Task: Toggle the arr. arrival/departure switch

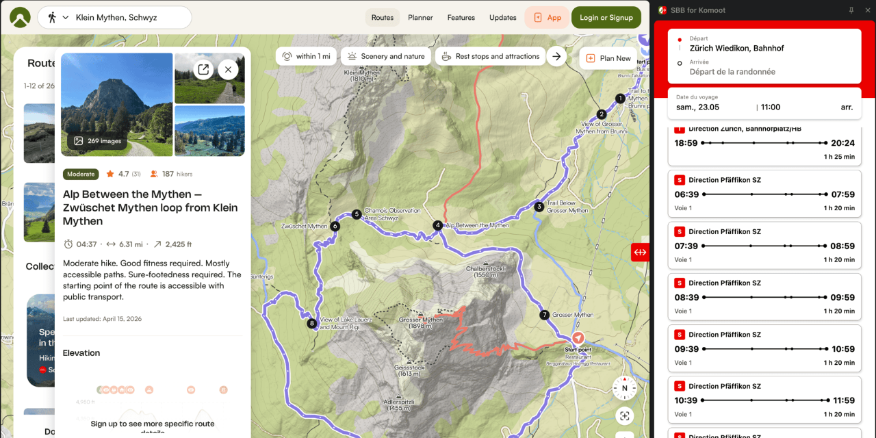Action: [847, 107]
